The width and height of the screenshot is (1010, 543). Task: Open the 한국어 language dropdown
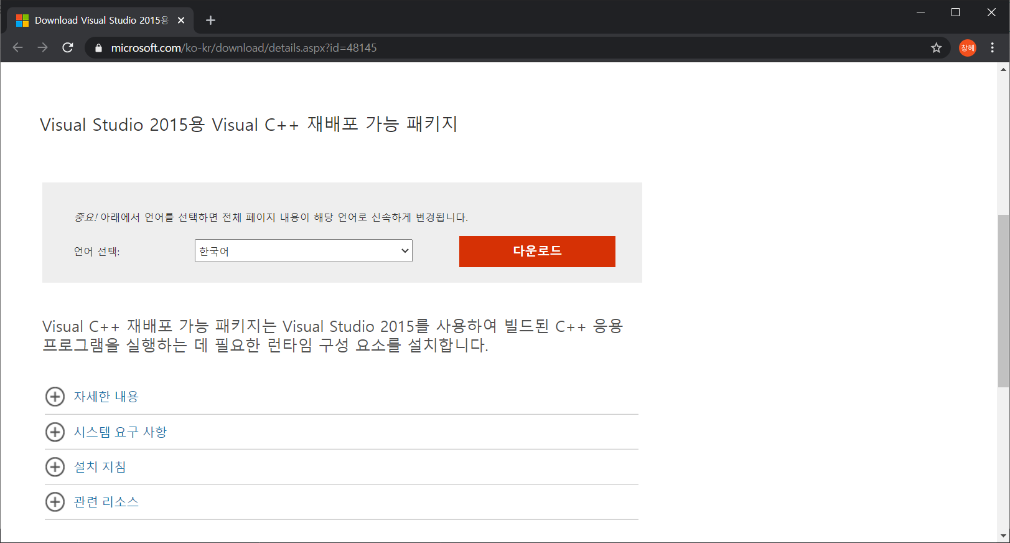tap(304, 251)
